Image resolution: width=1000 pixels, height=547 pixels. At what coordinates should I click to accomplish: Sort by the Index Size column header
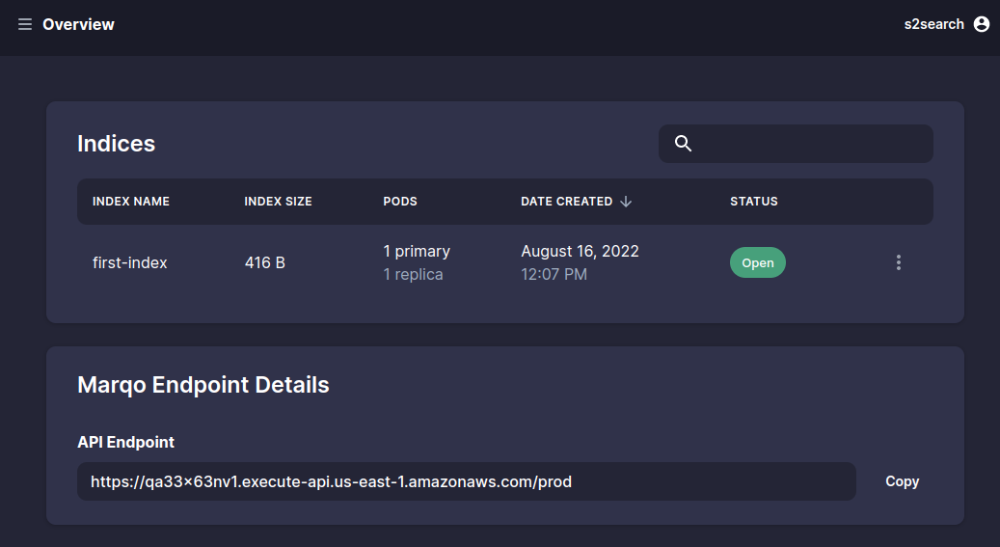tap(278, 202)
